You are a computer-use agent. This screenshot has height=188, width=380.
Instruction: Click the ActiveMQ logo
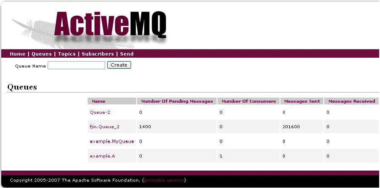point(110,26)
